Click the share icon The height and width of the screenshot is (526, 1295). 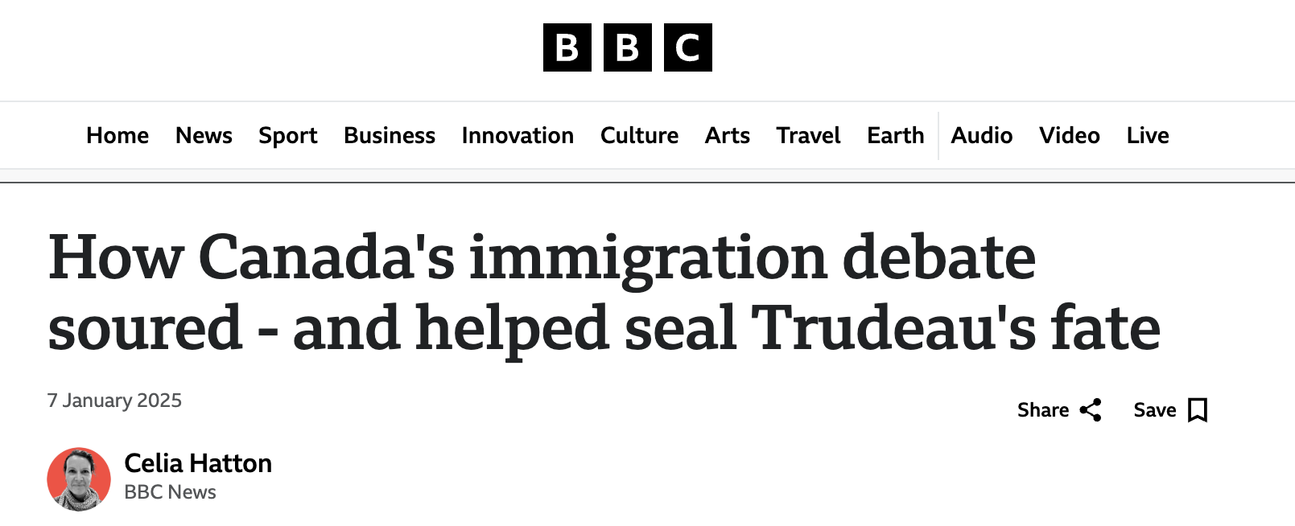pos(1091,410)
